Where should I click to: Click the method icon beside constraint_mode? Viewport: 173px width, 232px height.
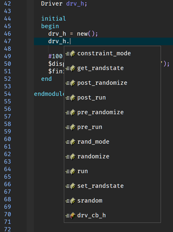(71, 54)
